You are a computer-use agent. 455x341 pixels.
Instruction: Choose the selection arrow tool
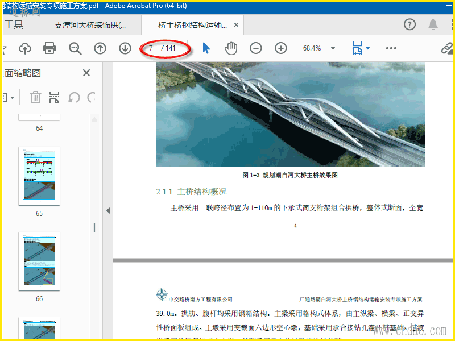[206, 48]
